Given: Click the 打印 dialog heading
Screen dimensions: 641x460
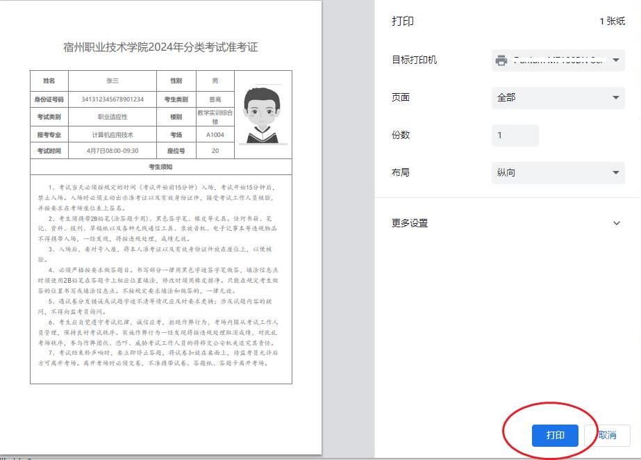Looking at the screenshot, I should pyautogui.click(x=403, y=22).
